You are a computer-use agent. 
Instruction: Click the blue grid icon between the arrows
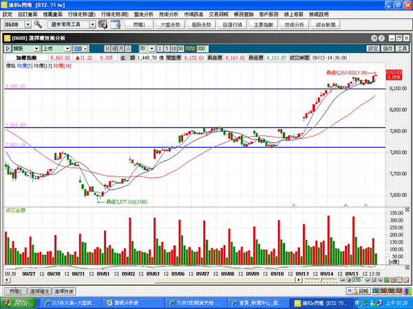[x=374, y=280]
